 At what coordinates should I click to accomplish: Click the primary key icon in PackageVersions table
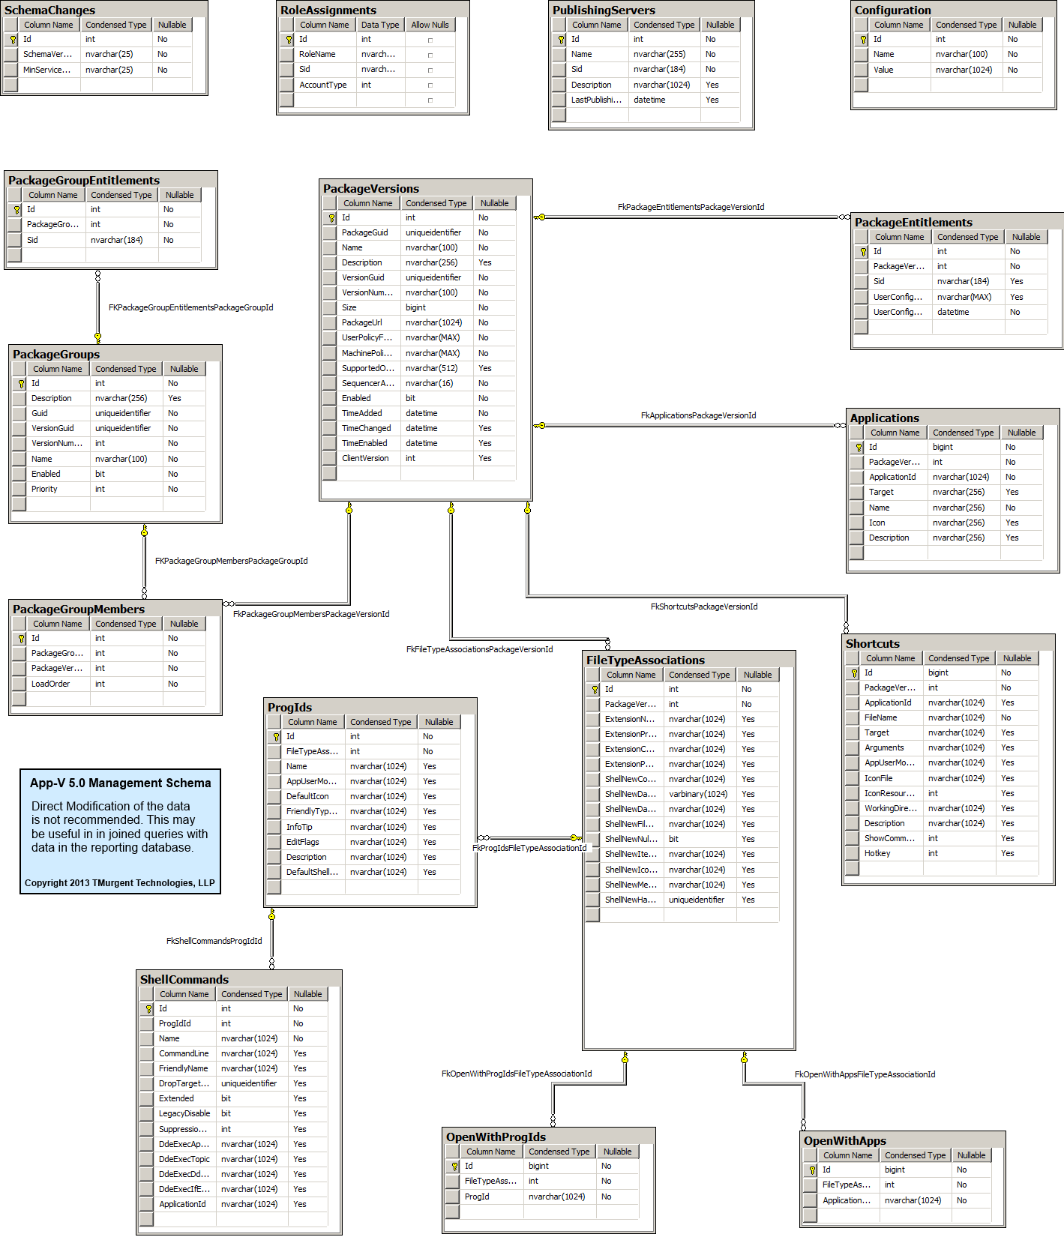click(331, 218)
